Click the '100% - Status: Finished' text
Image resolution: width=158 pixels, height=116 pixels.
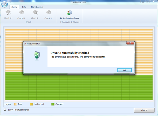point(19,110)
